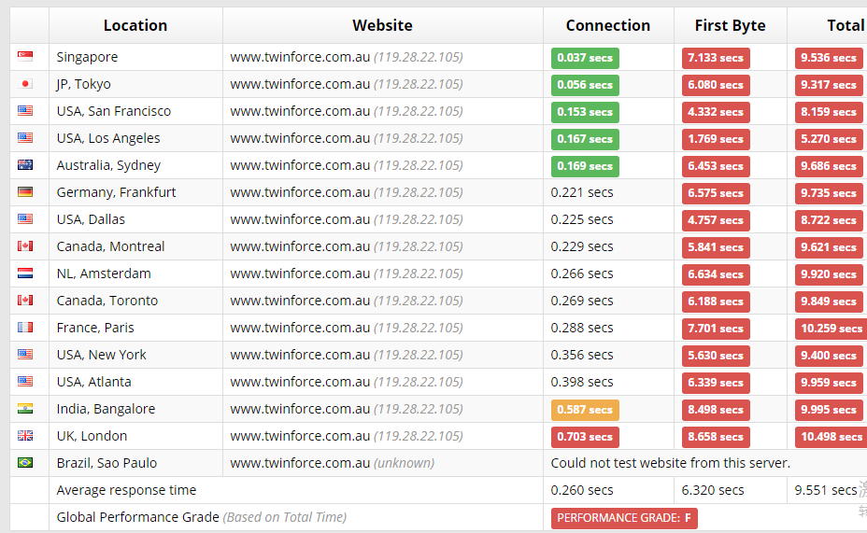Click the 7.133 secs first byte badge
The height and width of the screenshot is (533, 867).
pyautogui.click(x=716, y=58)
